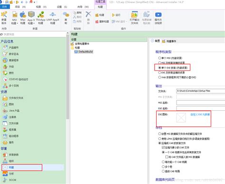Screen dimensions: 225x184
Task: Click the EXE icon placeholder thumbnail
Action: click(x=181, y=117)
